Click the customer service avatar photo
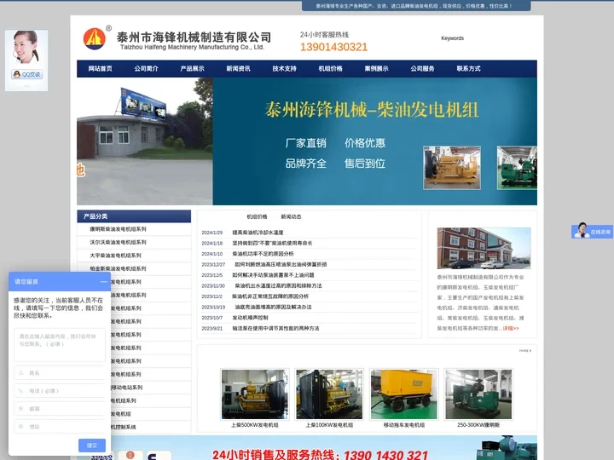The image size is (614, 460). [26, 49]
